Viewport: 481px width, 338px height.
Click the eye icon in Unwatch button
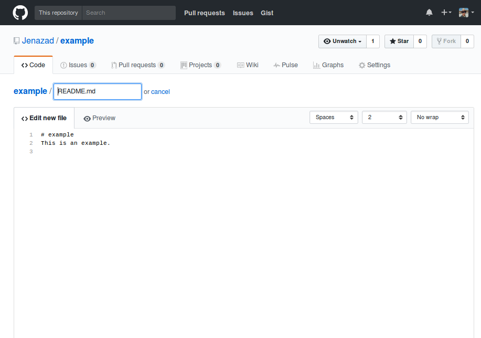(327, 41)
